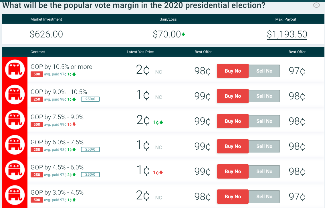This screenshot has width=325, height=208.
Task: Click red 500 shares badge under GOP 10.5% or more
Action: click(x=37, y=74)
